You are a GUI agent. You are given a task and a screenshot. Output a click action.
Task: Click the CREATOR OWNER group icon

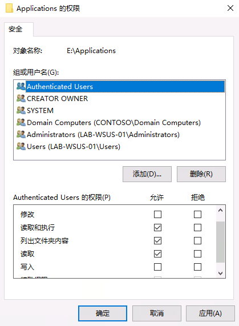click(21, 98)
